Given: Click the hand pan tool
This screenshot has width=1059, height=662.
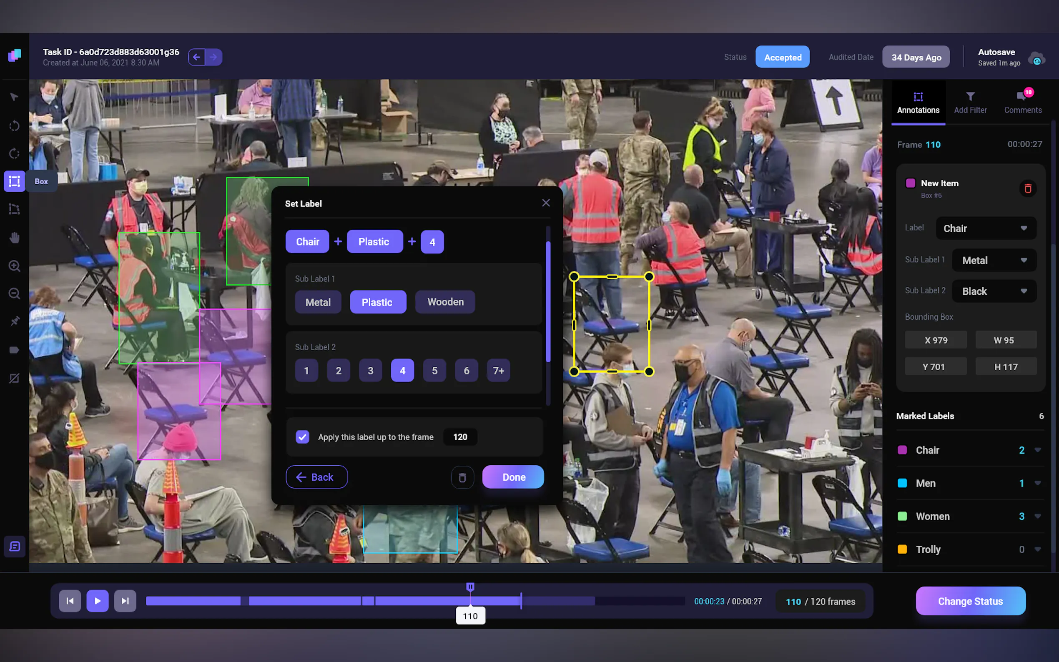Looking at the screenshot, I should pos(15,238).
